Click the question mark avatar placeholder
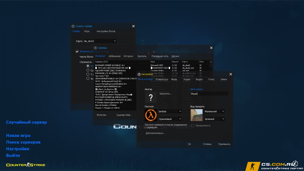304x171 pixels. pyautogui.click(x=151, y=97)
